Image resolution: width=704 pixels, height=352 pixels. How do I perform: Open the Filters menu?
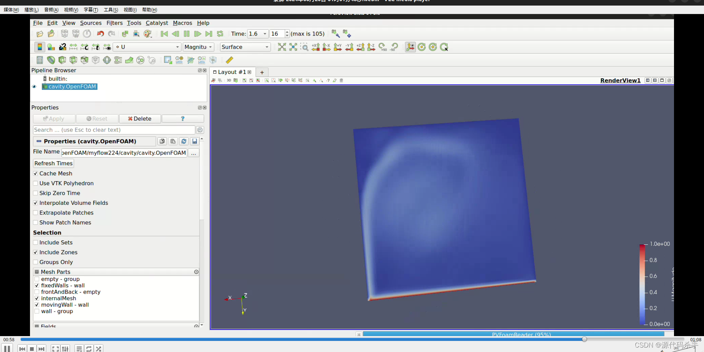[114, 23]
